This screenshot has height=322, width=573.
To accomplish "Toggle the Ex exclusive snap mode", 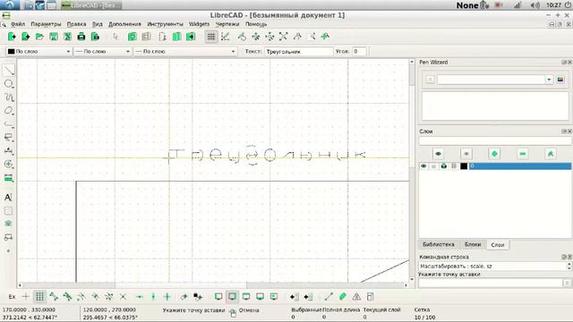I will coord(12,297).
